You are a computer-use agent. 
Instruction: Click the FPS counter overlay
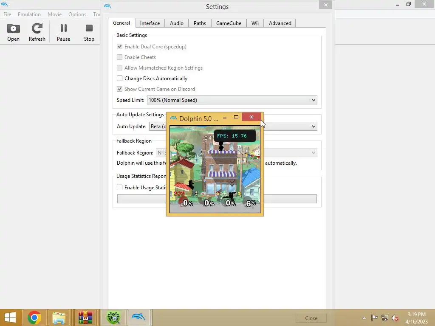point(234,136)
